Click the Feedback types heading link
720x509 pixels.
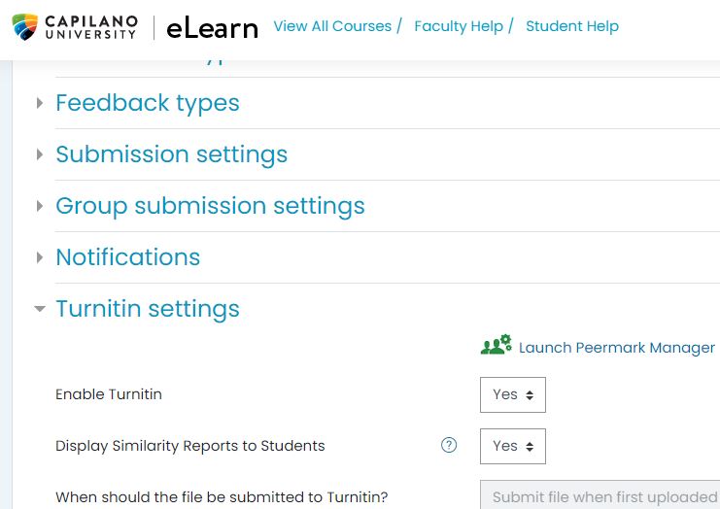(148, 103)
